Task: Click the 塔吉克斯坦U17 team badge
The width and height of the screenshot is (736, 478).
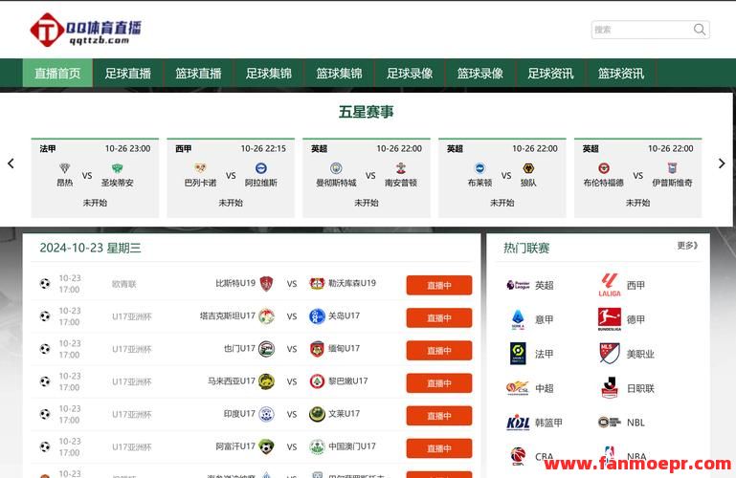Action: [x=267, y=316]
